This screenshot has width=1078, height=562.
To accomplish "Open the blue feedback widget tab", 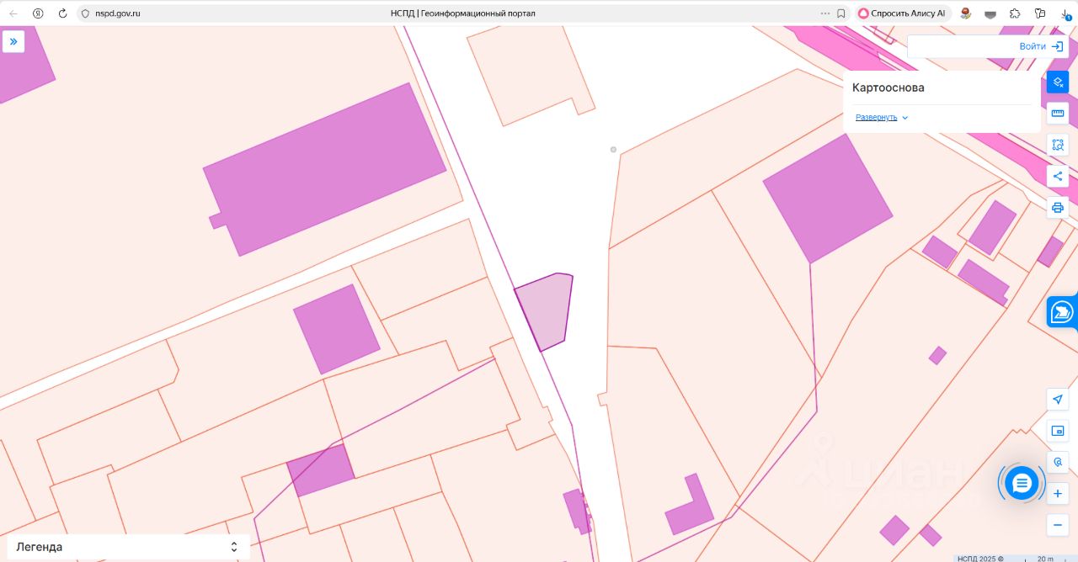I will point(1063,313).
